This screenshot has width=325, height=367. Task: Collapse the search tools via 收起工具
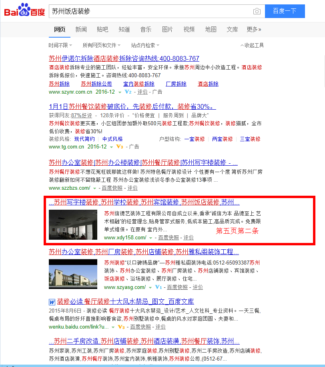pos(252,45)
